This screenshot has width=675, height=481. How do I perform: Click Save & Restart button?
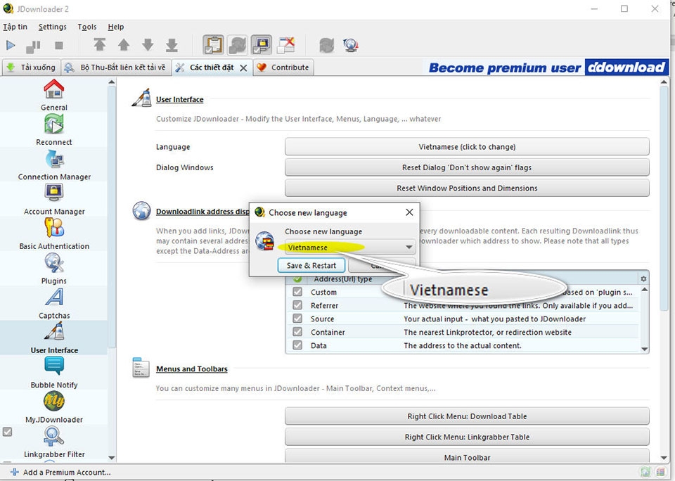click(x=311, y=265)
